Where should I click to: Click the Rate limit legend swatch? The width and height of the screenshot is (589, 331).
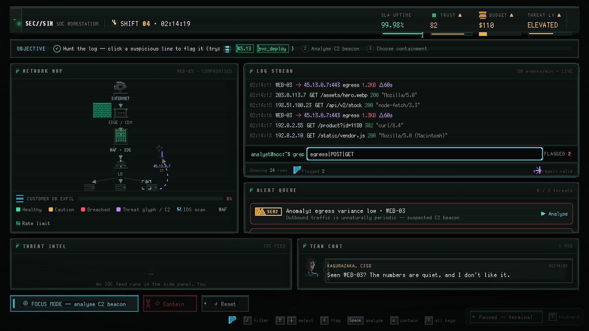coord(18,223)
